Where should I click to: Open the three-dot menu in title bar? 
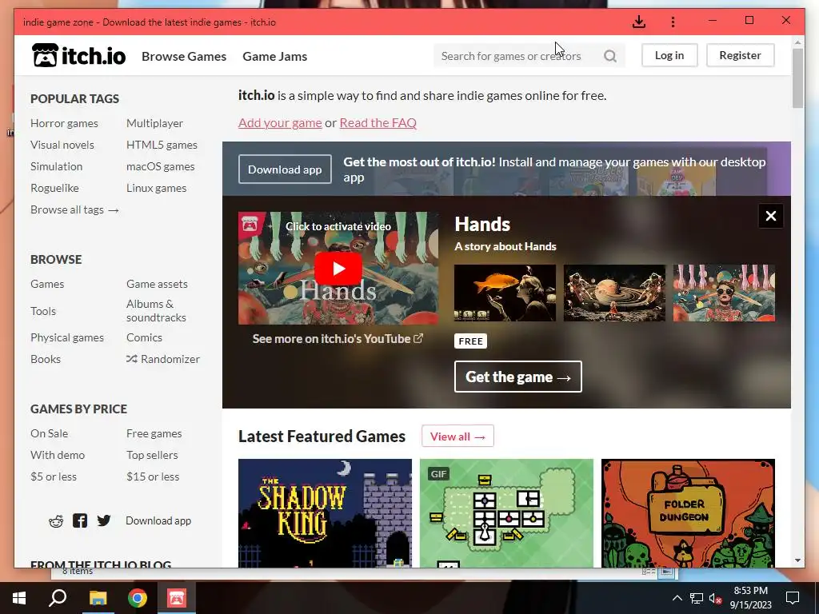click(673, 22)
